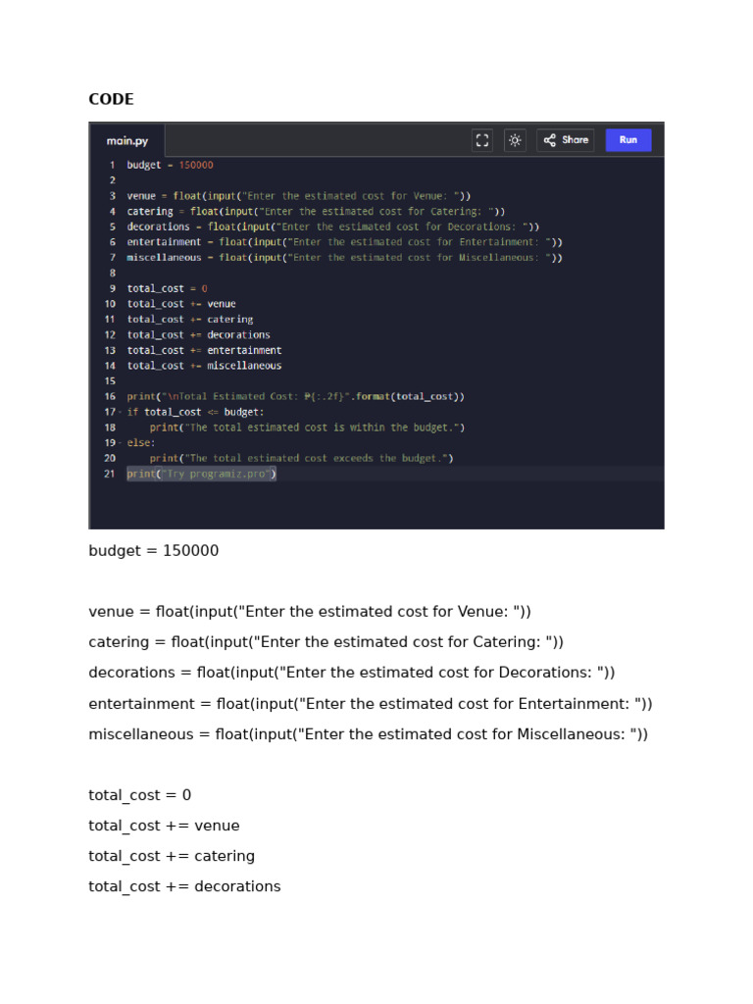This screenshot has width=753, height=1004.
Task: Toggle the light/dark theme sun icon
Action: pos(515,139)
